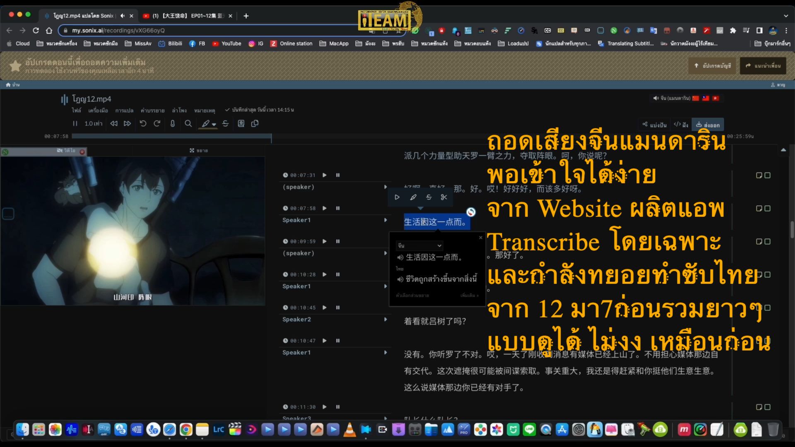Open find with the magnifier icon

[188, 123]
